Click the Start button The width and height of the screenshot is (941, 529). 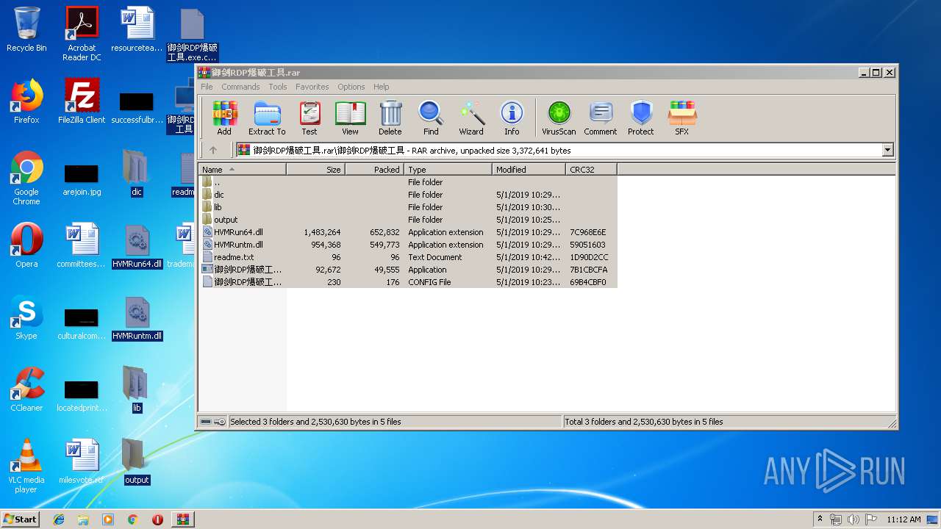(20, 519)
